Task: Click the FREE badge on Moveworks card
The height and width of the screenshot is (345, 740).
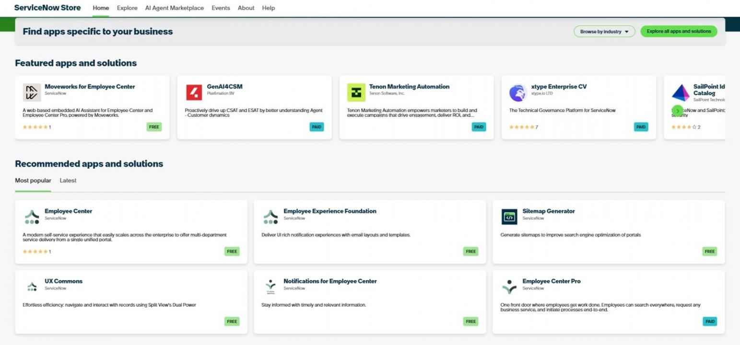Action: pos(154,127)
